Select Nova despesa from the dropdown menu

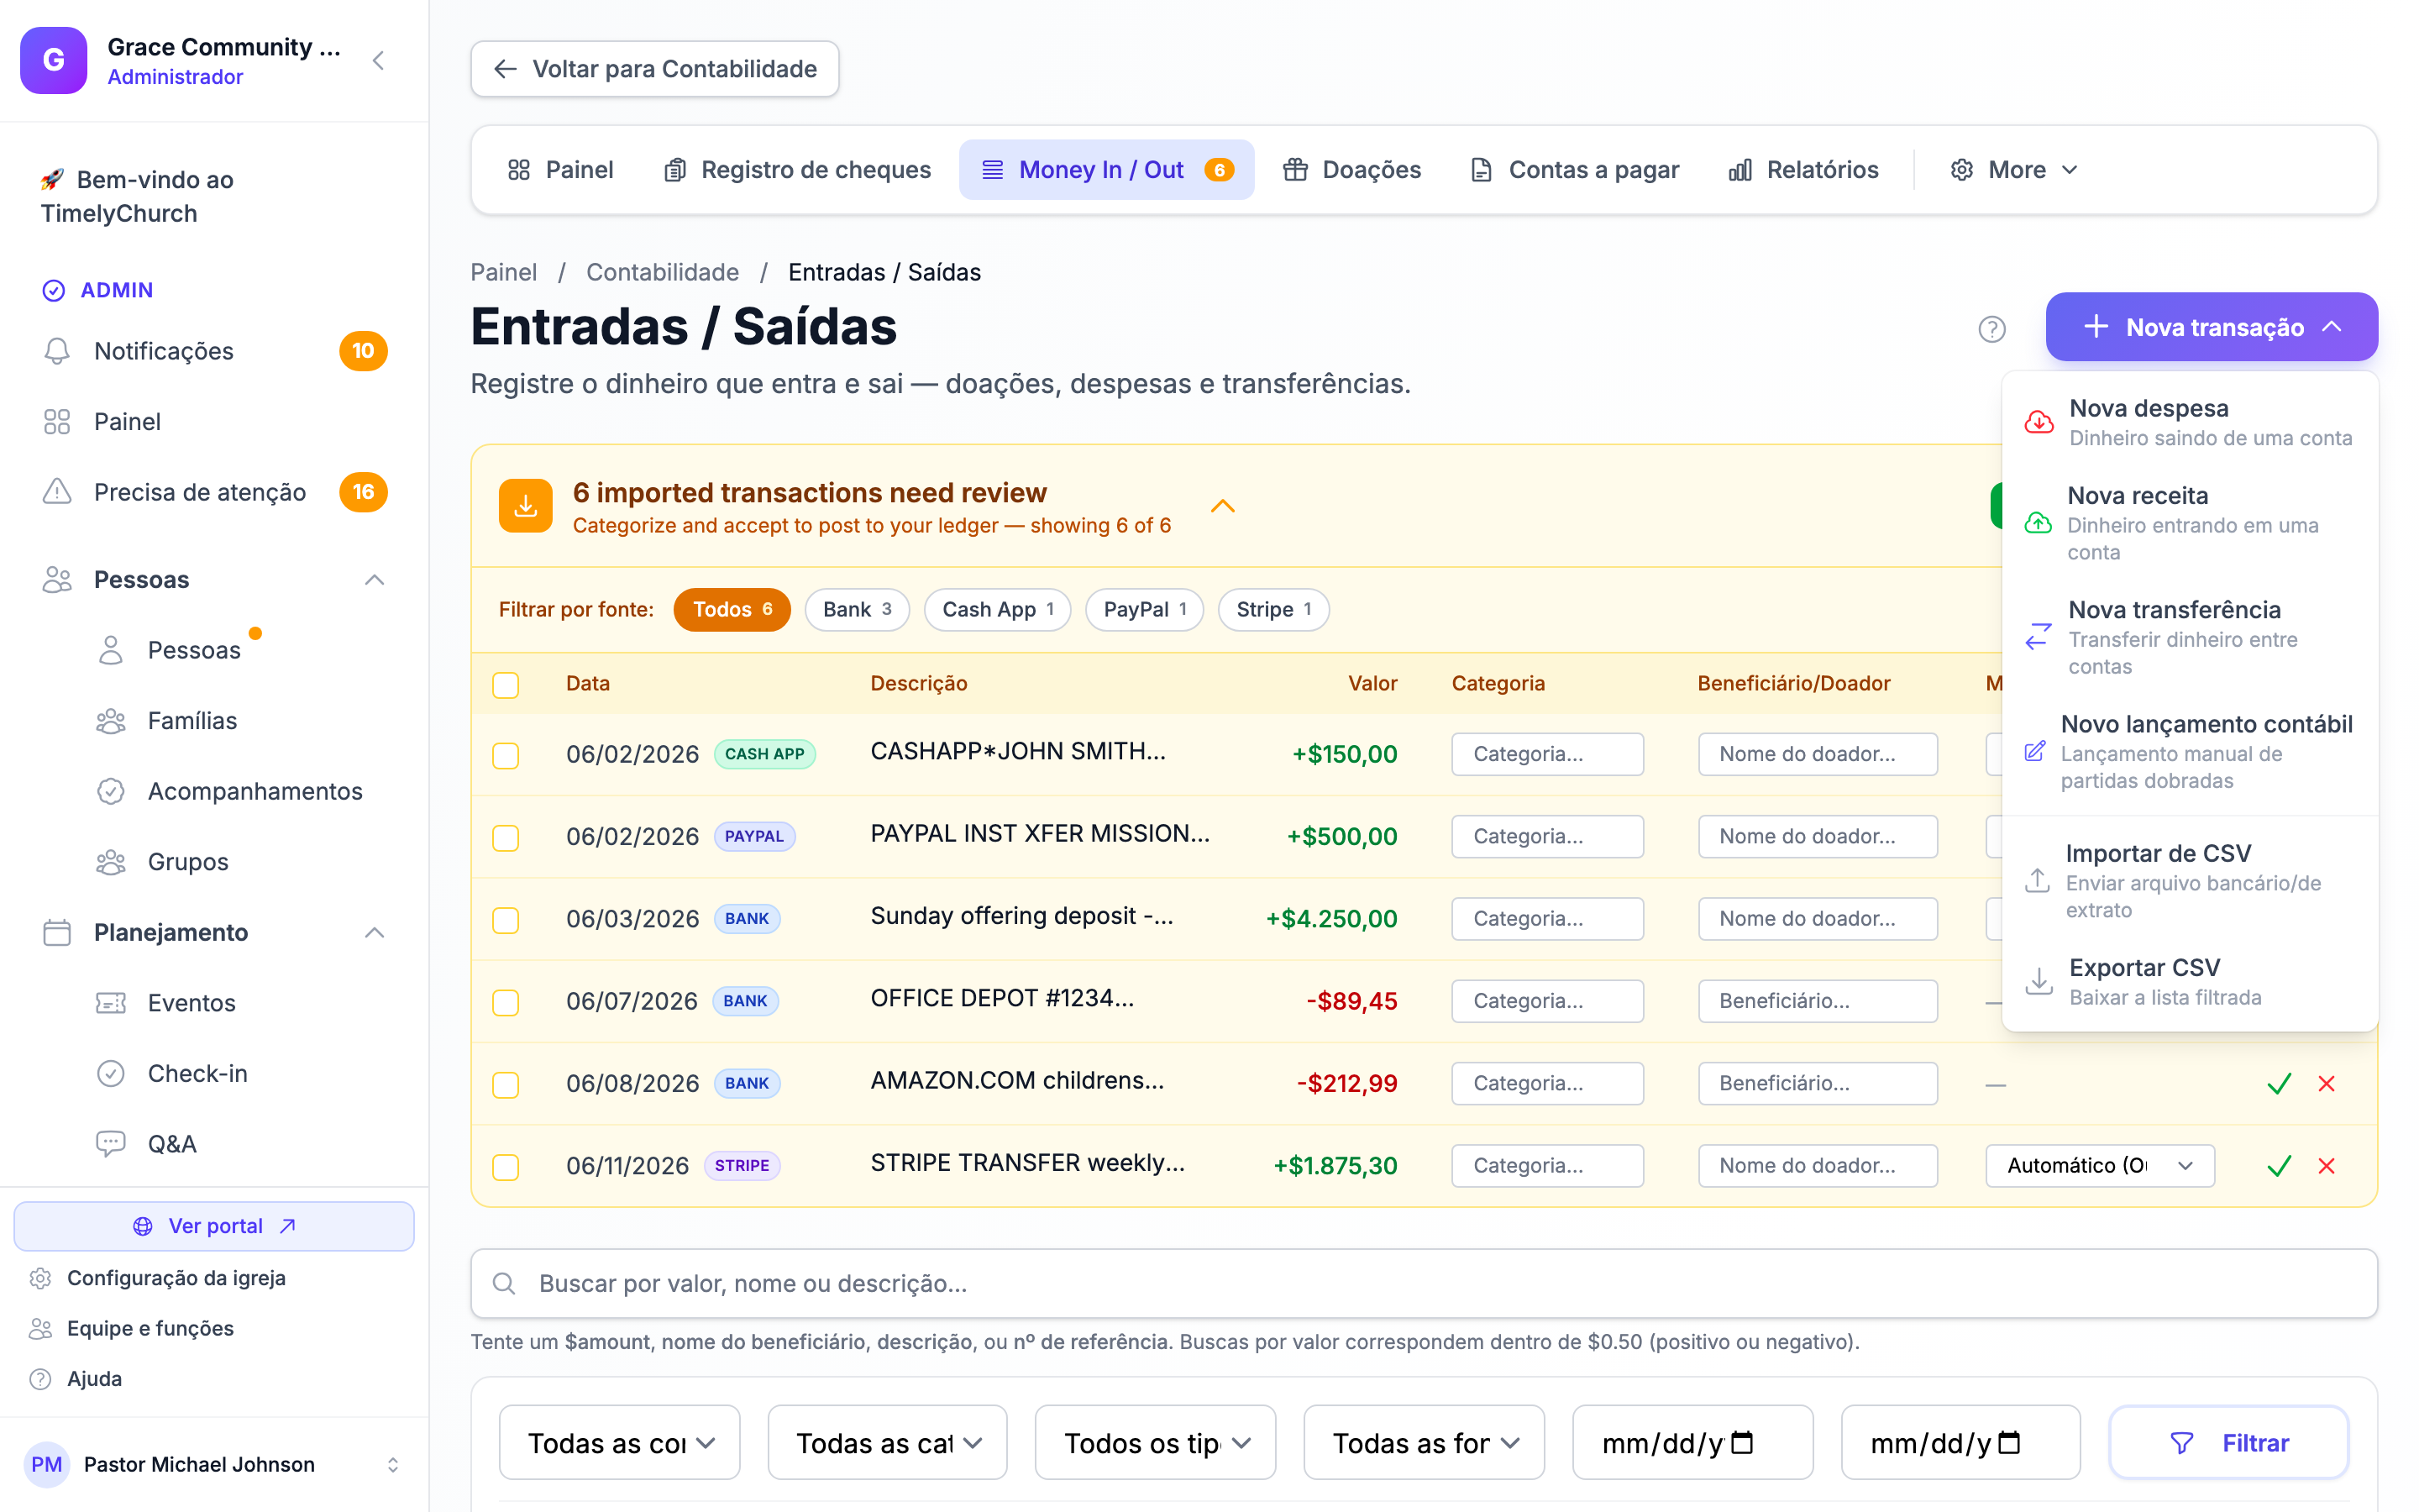[x=2189, y=423]
